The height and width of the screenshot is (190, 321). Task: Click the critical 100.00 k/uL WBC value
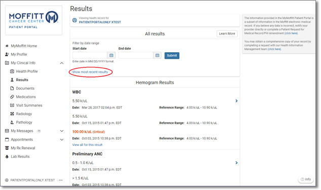pos(89,132)
